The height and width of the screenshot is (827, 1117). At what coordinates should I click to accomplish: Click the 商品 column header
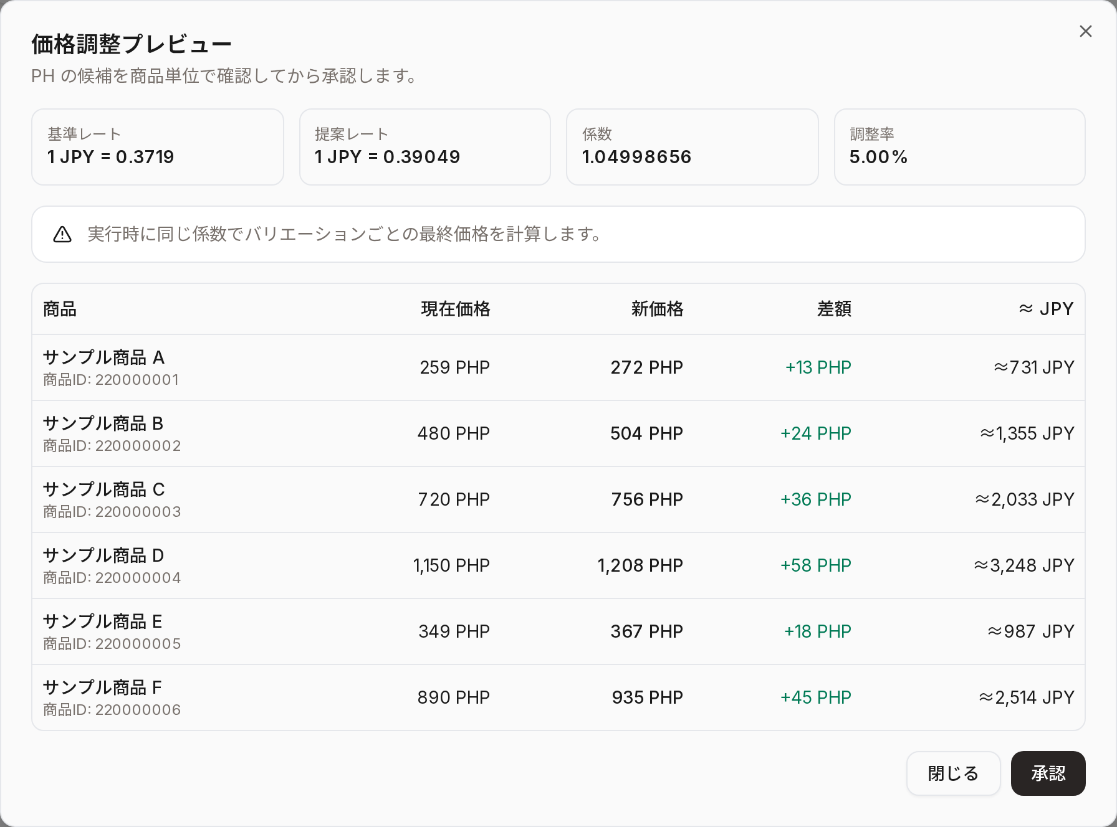click(60, 309)
